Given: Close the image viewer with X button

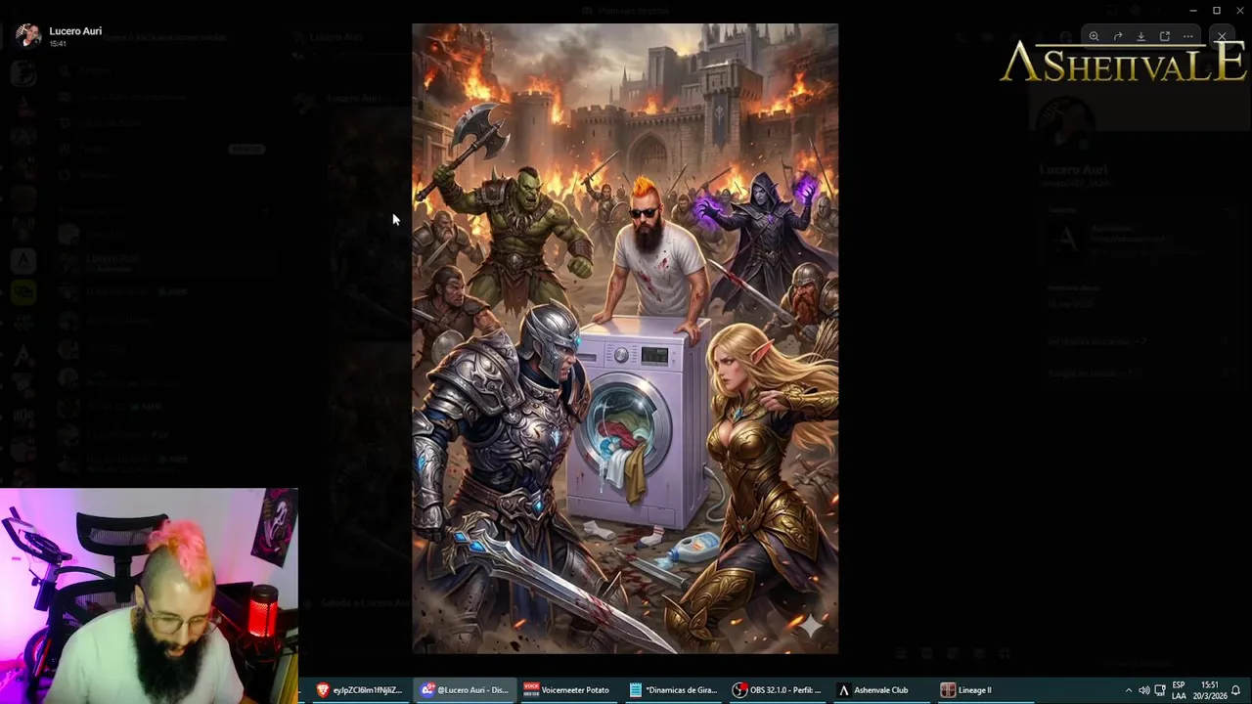Looking at the screenshot, I should pos(1221,36).
